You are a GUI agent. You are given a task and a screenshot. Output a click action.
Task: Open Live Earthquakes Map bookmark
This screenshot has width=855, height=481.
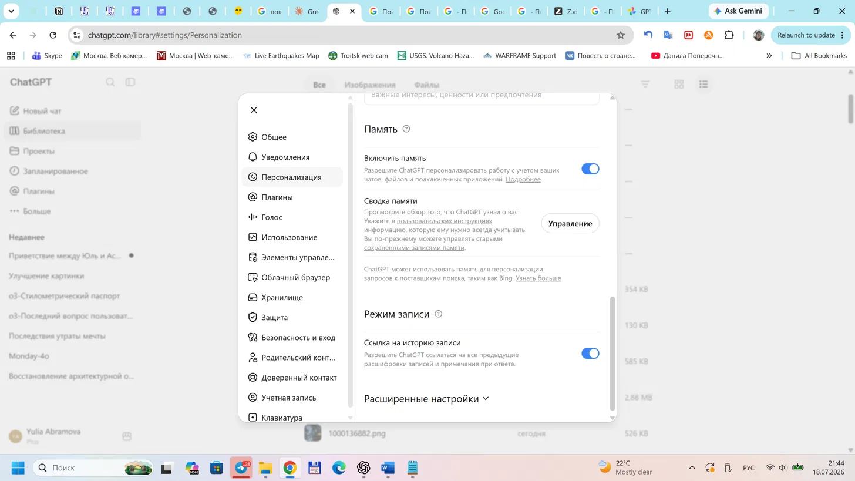click(x=281, y=56)
